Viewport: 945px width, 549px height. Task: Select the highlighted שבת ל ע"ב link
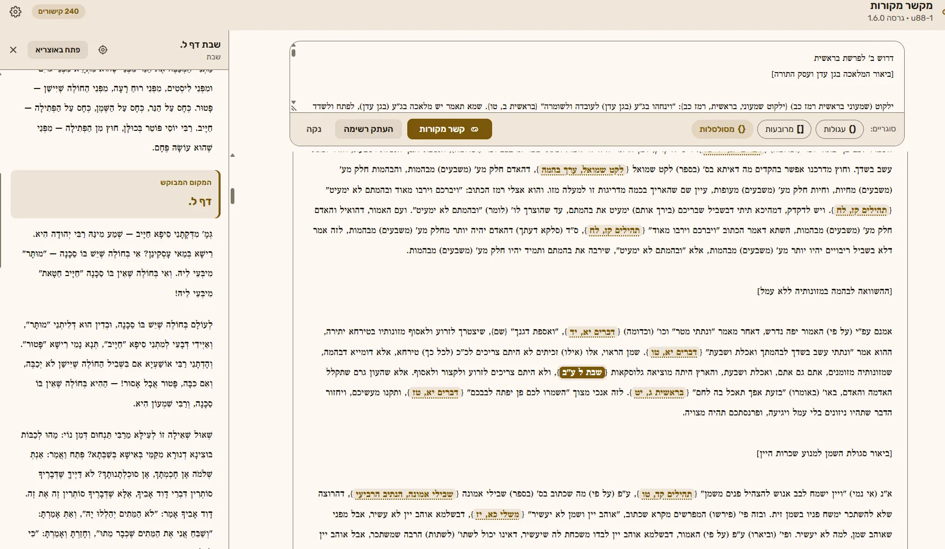pos(582,373)
